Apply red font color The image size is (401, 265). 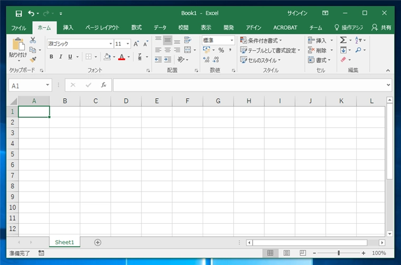coord(122,57)
